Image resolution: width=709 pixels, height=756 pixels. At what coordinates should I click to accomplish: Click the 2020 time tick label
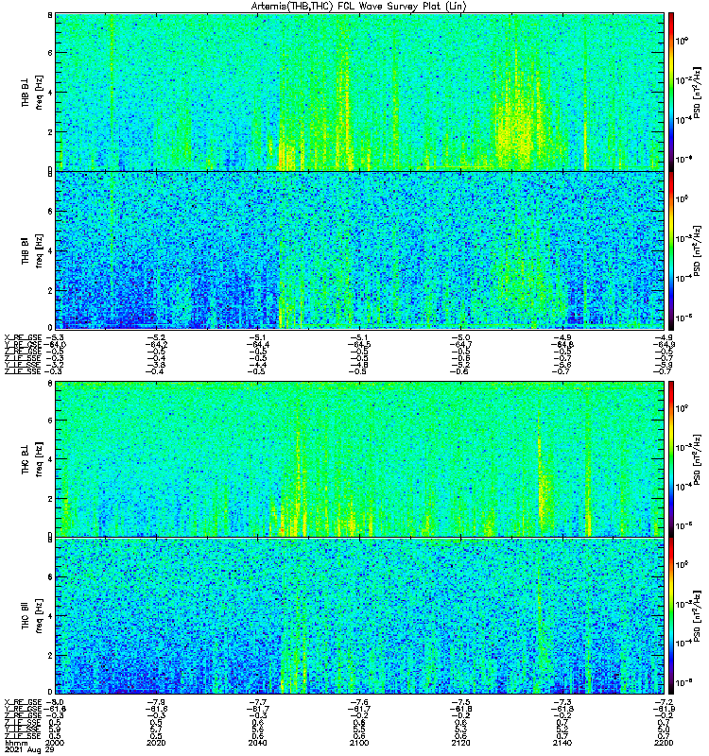pyautogui.click(x=156, y=743)
